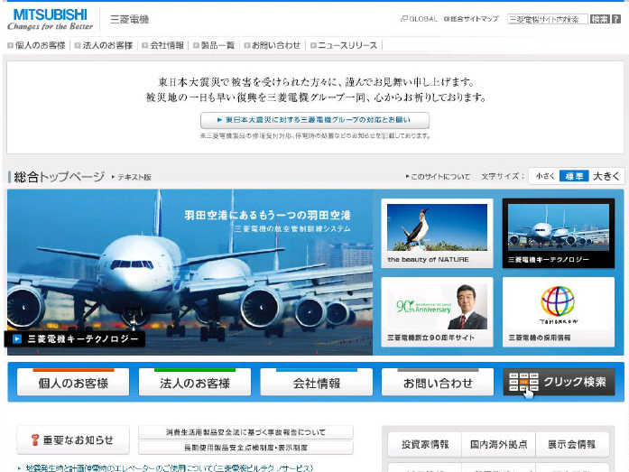Screen dimensions: 629x472
Task: Open 三菱電機キーテクノロジー airplane thumbnail
Action: tap(559, 233)
